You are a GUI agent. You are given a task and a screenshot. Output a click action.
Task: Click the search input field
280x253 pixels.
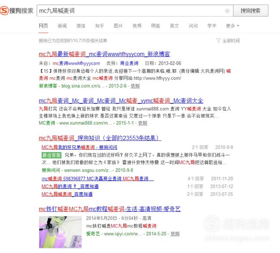pos(135,11)
